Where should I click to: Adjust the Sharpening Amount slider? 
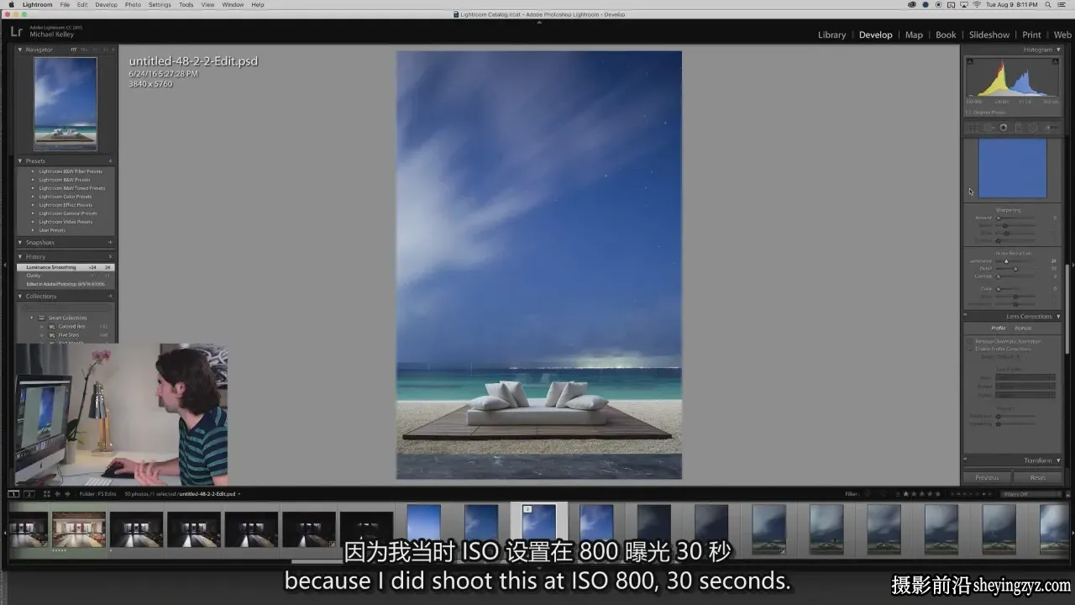(x=999, y=218)
